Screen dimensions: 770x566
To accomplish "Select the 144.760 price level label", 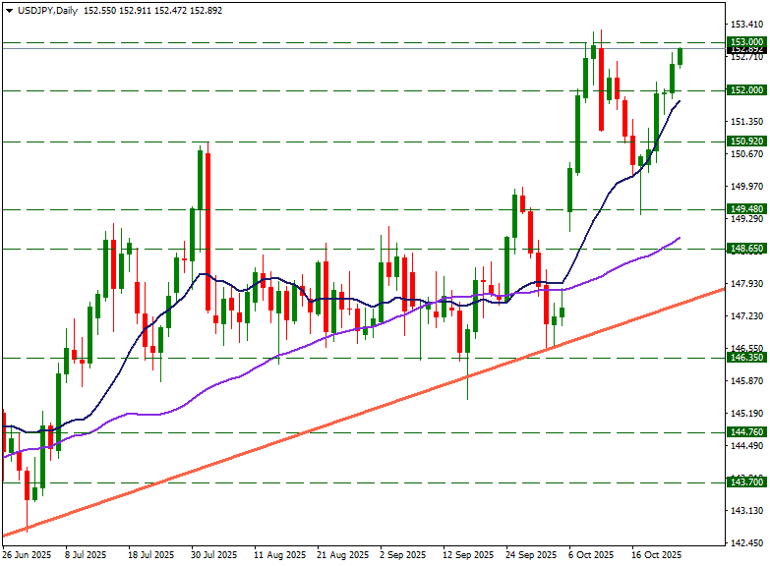I will [x=745, y=432].
